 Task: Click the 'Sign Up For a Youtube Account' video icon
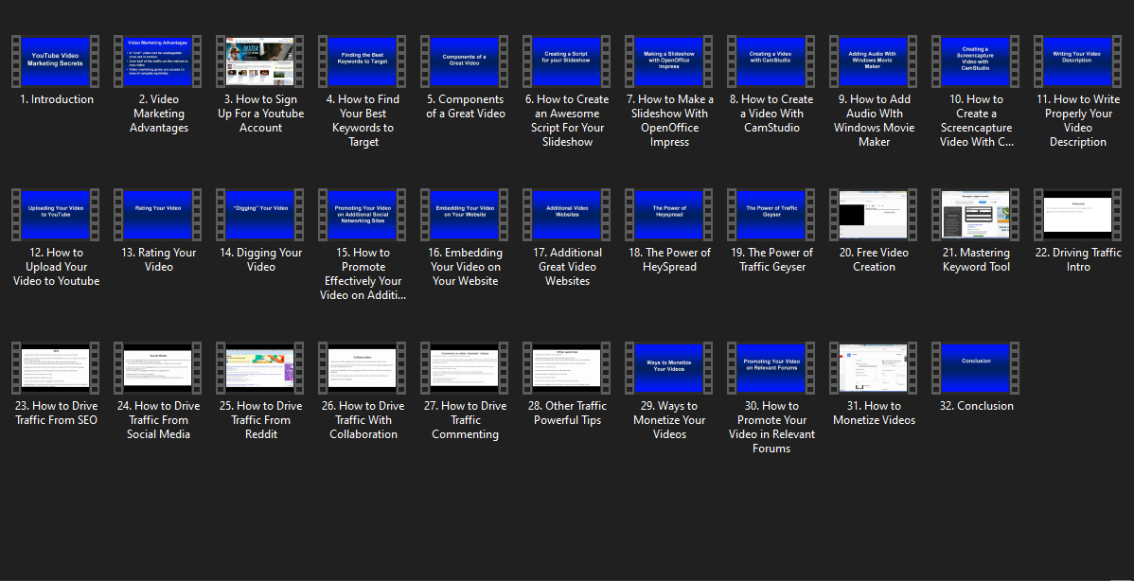tap(261, 62)
